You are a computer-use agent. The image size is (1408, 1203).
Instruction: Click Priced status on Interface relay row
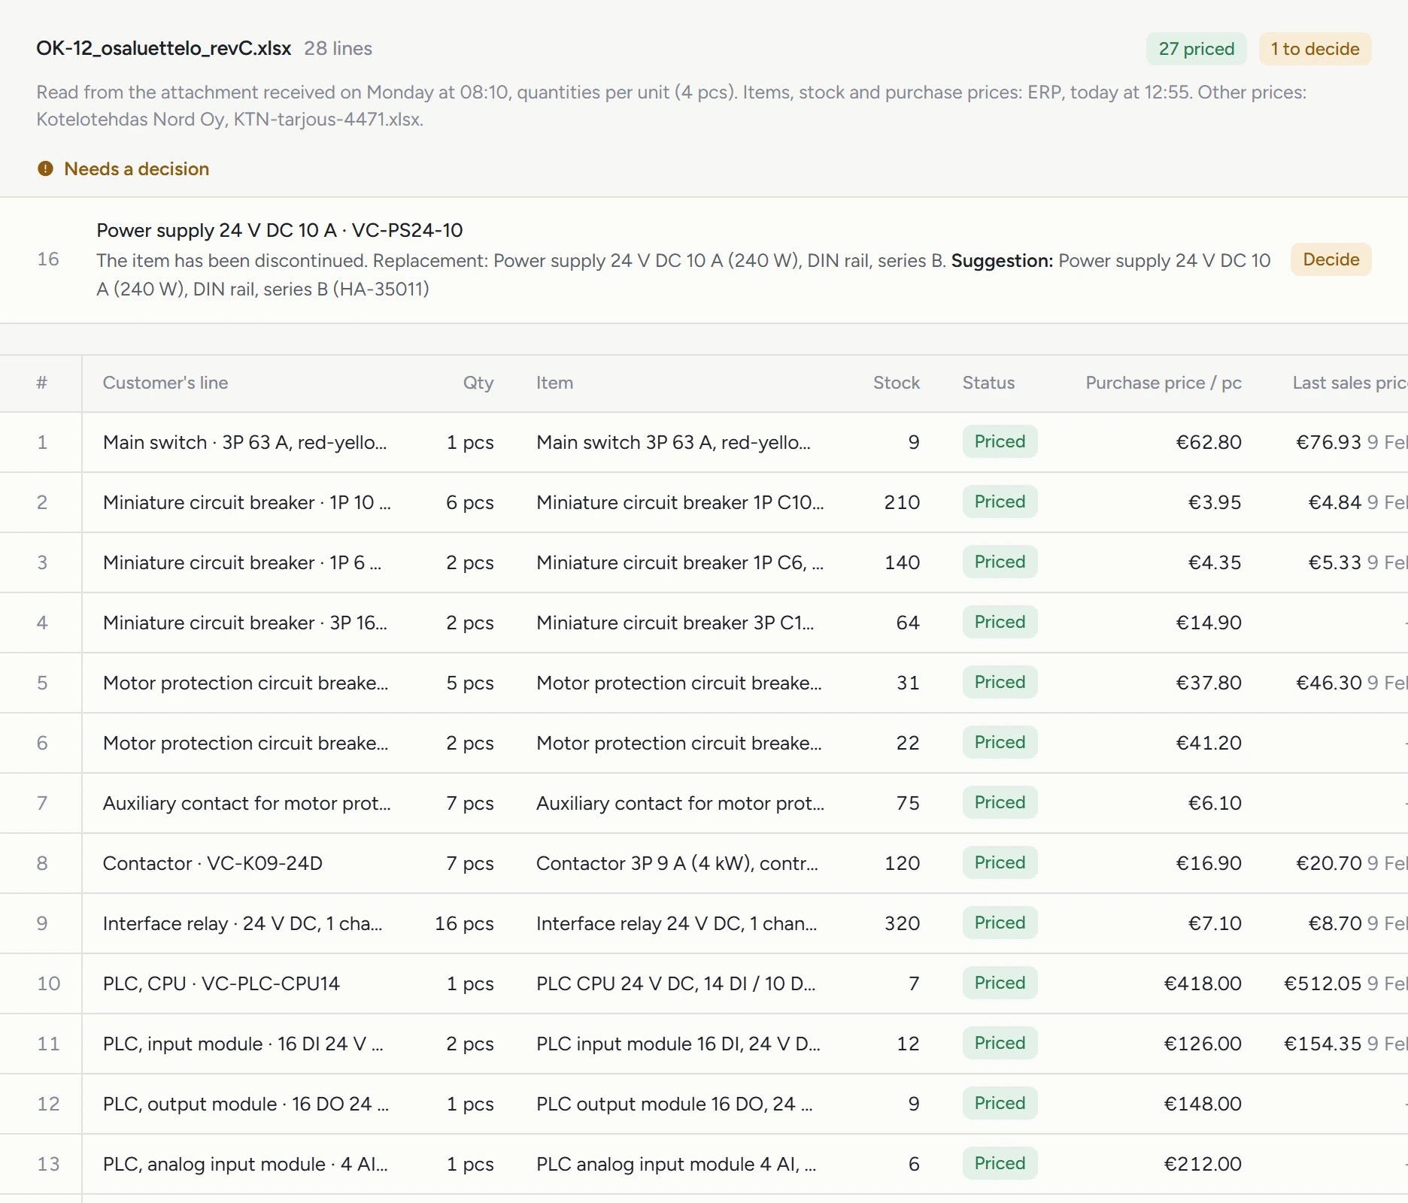[x=1000, y=923]
